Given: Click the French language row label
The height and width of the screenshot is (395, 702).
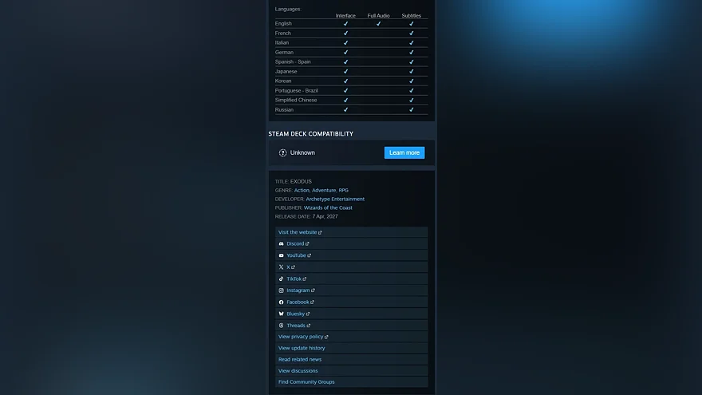Looking at the screenshot, I should [282, 34].
